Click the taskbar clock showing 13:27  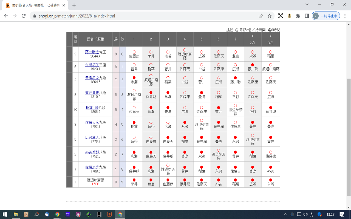[330, 214]
